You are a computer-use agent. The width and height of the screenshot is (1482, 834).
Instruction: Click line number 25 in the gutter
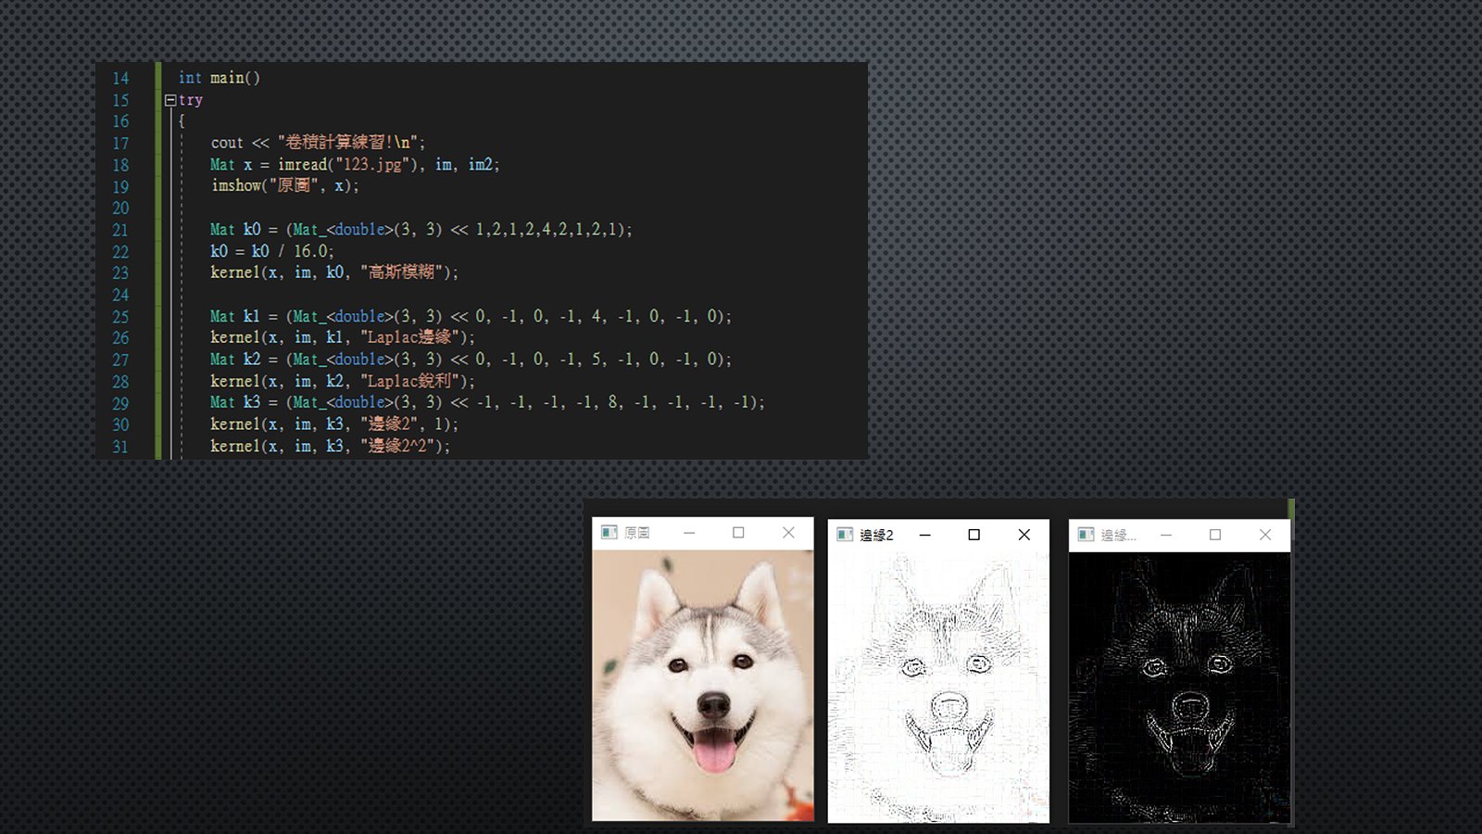click(x=120, y=317)
